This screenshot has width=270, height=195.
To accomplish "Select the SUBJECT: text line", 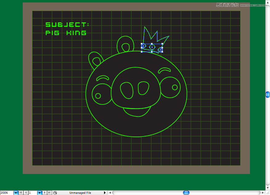I will [67, 24].
